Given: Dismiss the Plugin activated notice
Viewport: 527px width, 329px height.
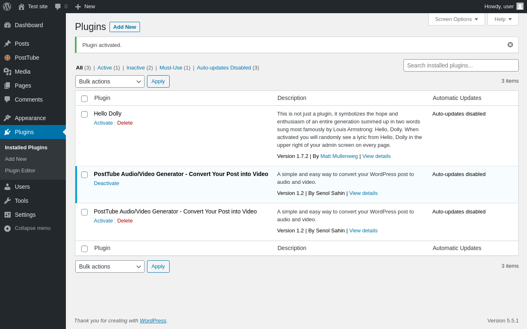Looking at the screenshot, I should [510, 45].
